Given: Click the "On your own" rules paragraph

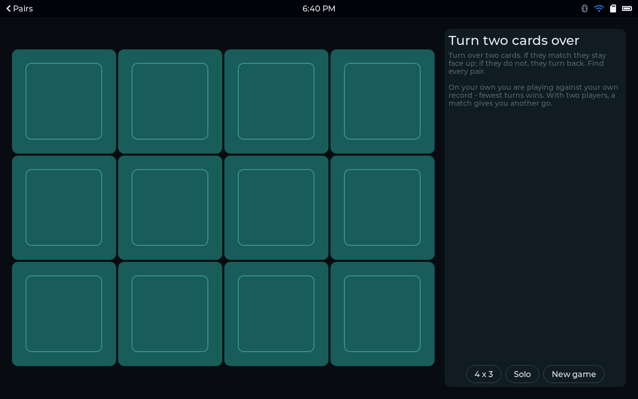Looking at the screenshot, I should [x=533, y=95].
